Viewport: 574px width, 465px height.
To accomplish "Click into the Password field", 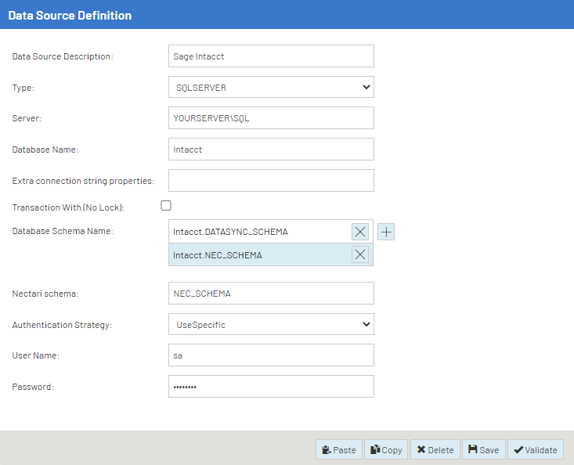I will (271, 387).
